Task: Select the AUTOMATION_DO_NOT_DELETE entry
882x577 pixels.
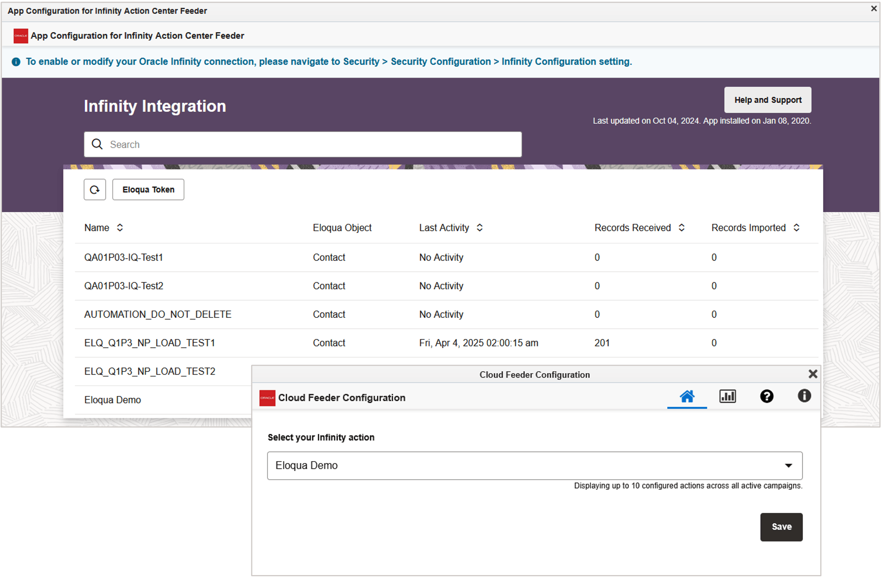Action: click(x=158, y=314)
